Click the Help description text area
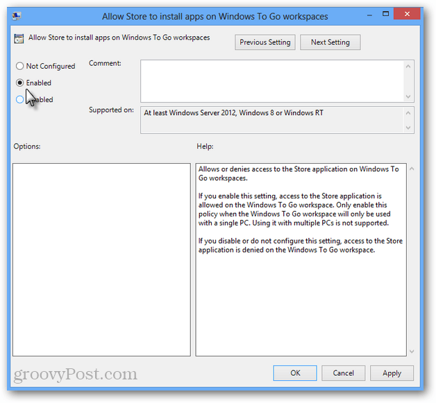 (x=301, y=259)
